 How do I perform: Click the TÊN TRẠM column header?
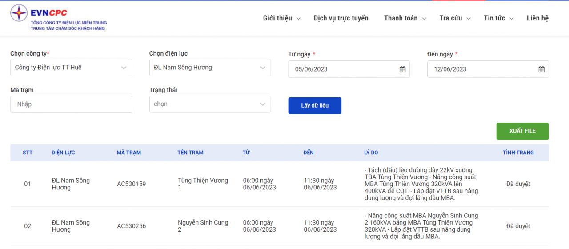click(x=190, y=153)
